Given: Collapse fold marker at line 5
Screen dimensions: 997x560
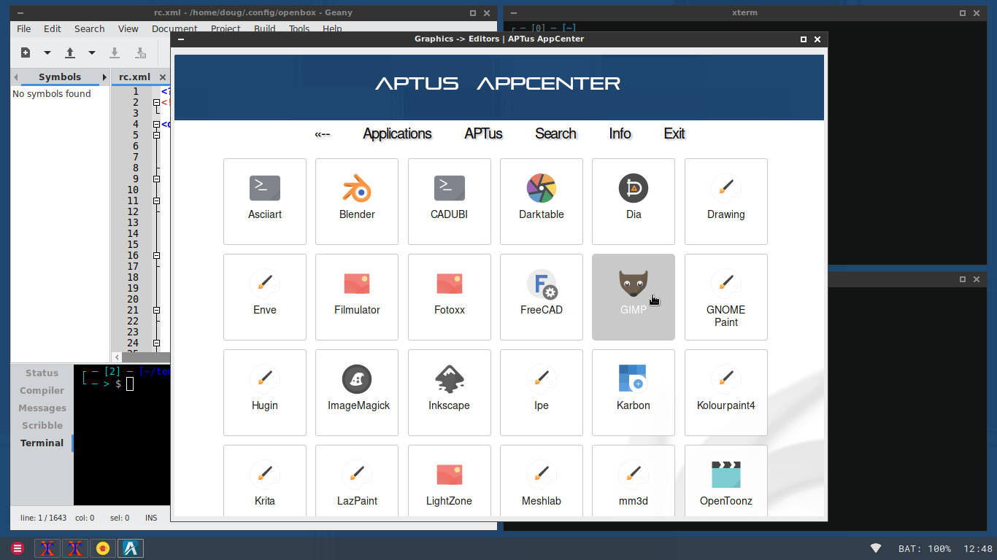Looking at the screenshot, I should point(156,135).
